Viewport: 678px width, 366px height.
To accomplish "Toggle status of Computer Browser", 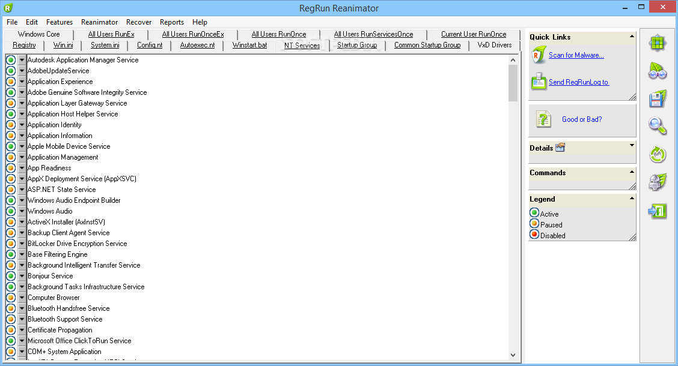I will pyautogui.click(x=11, y=298).
